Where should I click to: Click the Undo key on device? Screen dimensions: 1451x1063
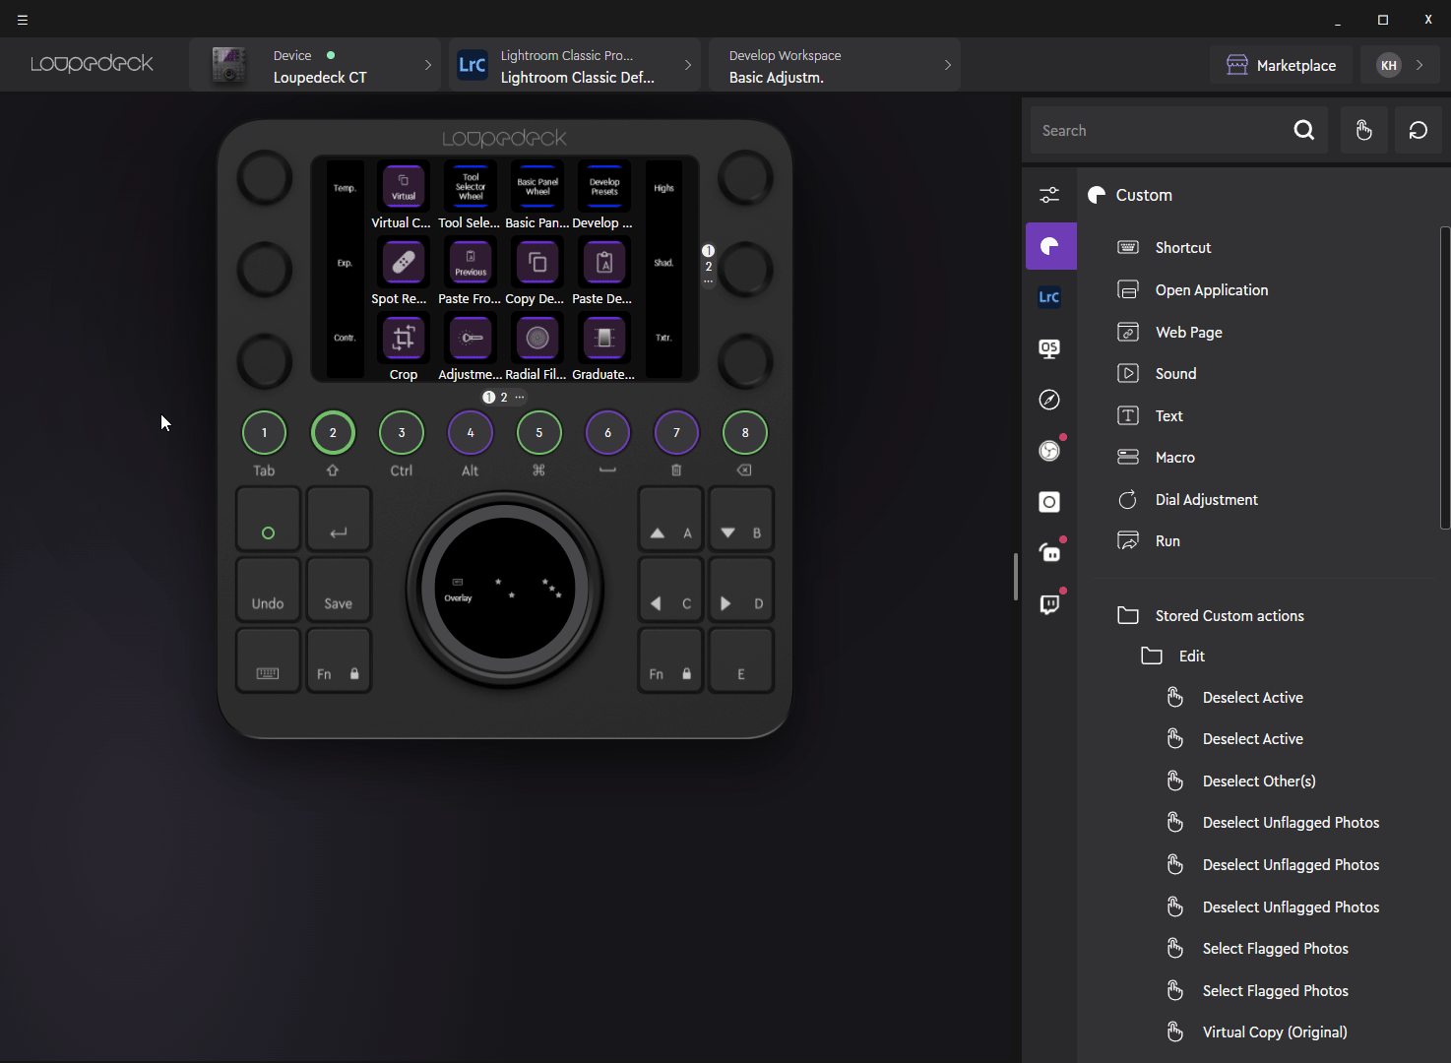tap(268, 591)
